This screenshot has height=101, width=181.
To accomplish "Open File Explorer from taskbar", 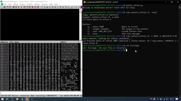I will [x=17, y=99].
